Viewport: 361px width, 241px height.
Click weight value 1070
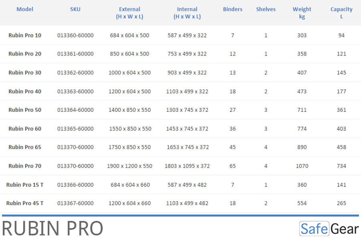click(x=302, y=166)
